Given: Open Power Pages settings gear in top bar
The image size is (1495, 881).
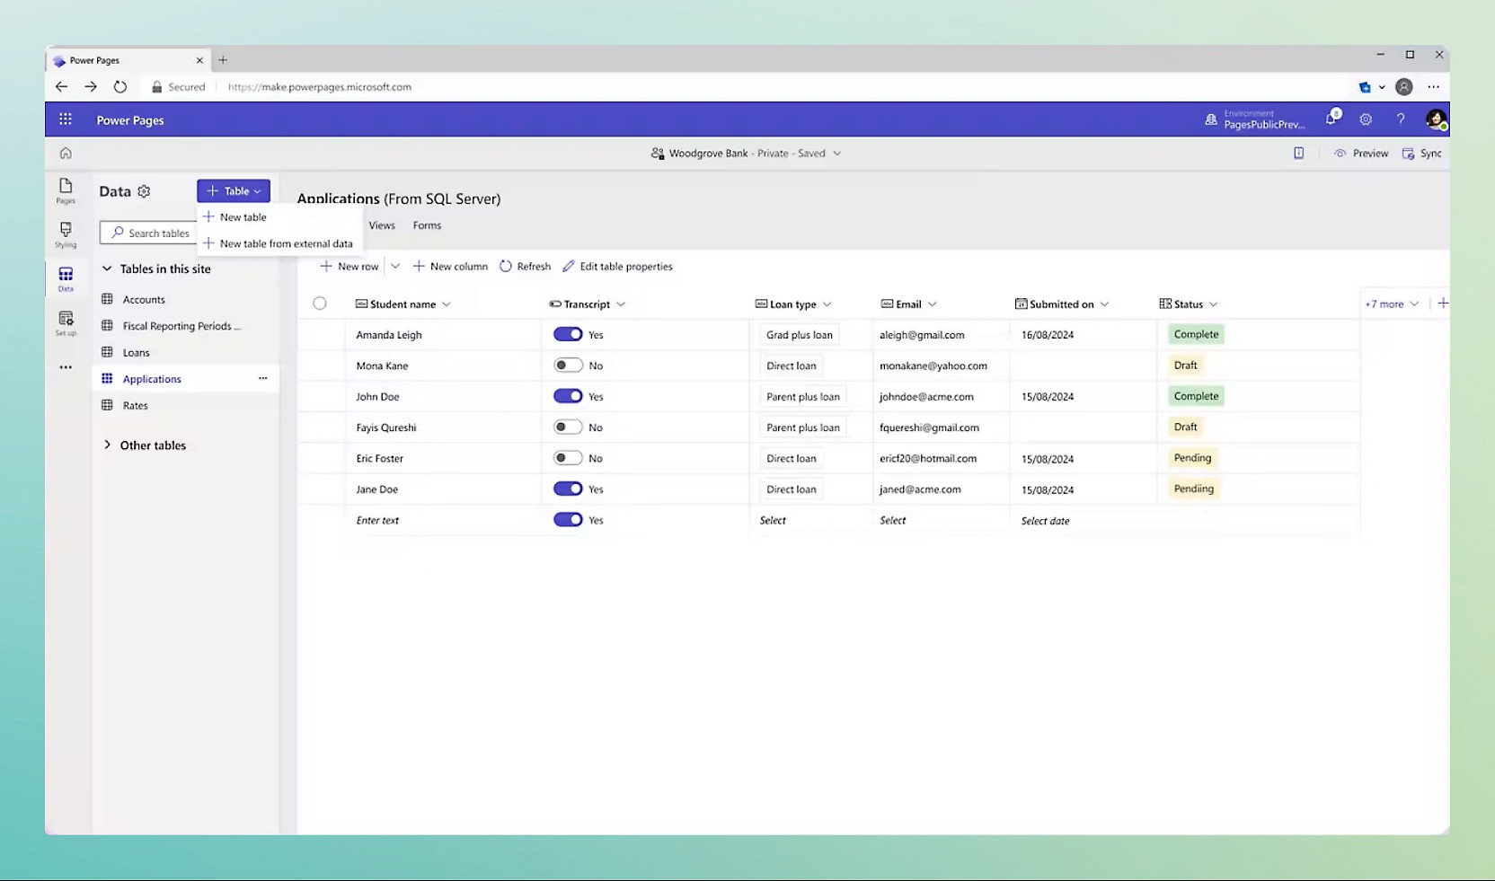Looking at the screenshot, I should coord(1365,119).
